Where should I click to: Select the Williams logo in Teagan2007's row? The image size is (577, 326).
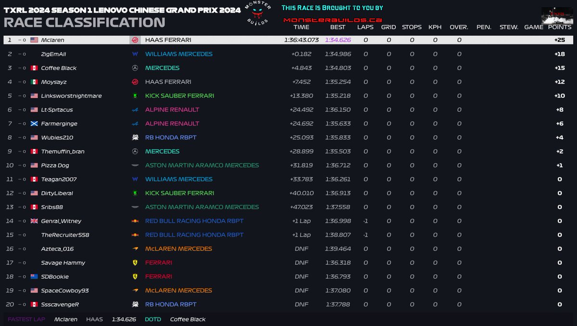point(135,179)
